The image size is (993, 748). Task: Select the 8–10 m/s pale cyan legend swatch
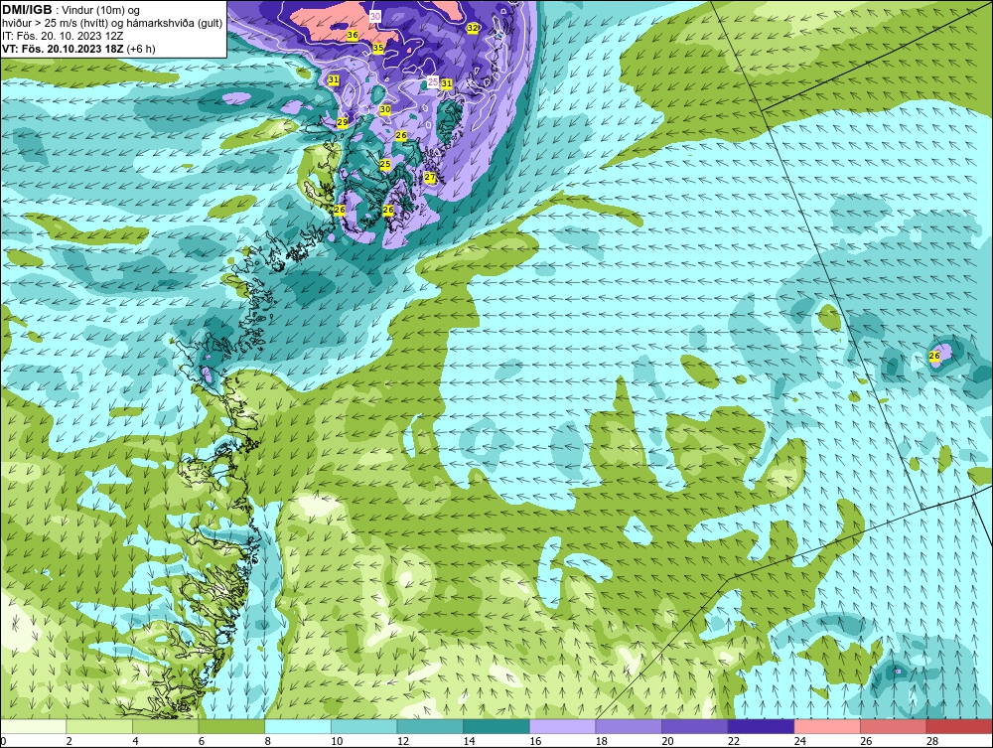pyautogui.click(x=298, y=726)
